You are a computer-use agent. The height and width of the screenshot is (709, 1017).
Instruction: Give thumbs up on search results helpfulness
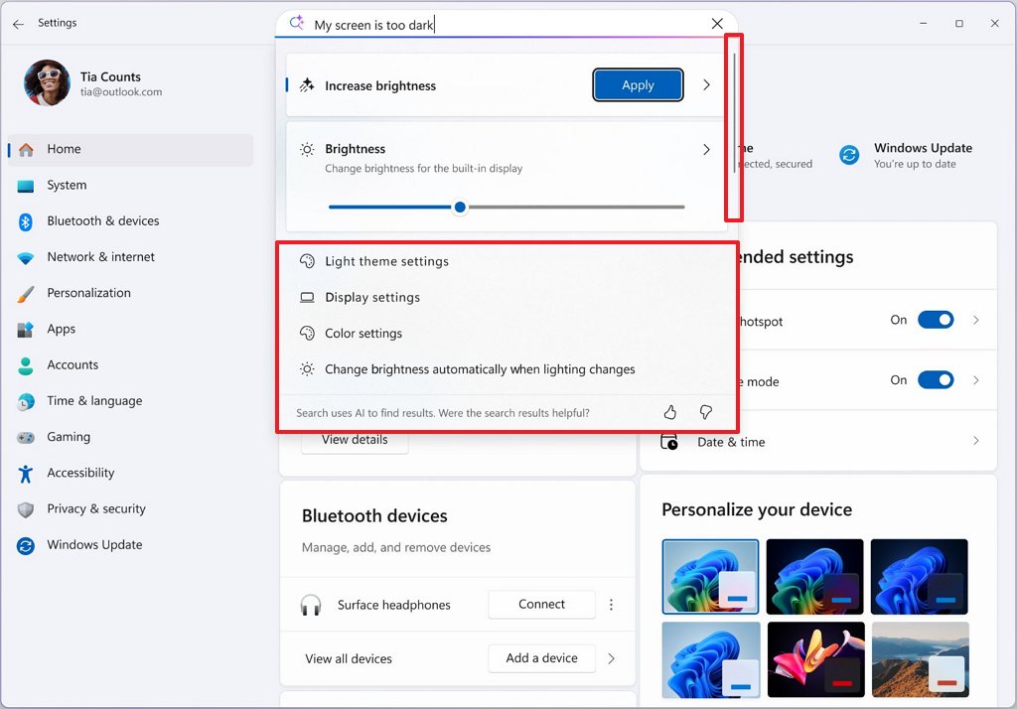[669, 411]
